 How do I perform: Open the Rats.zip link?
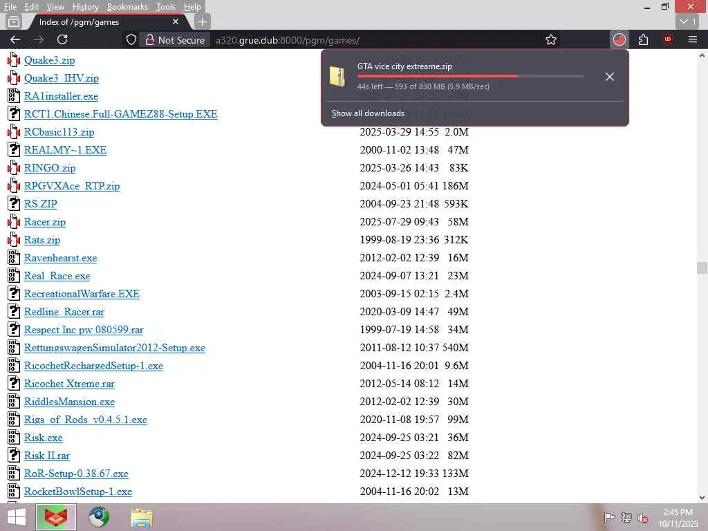coord(42,240)
